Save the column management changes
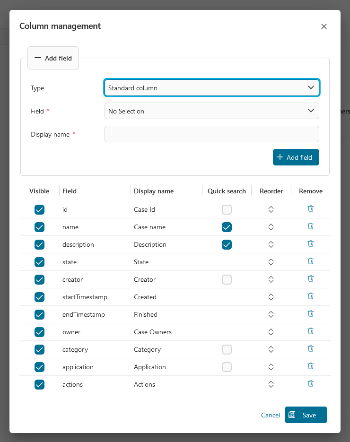350x442 pixels. pos(306,415)
